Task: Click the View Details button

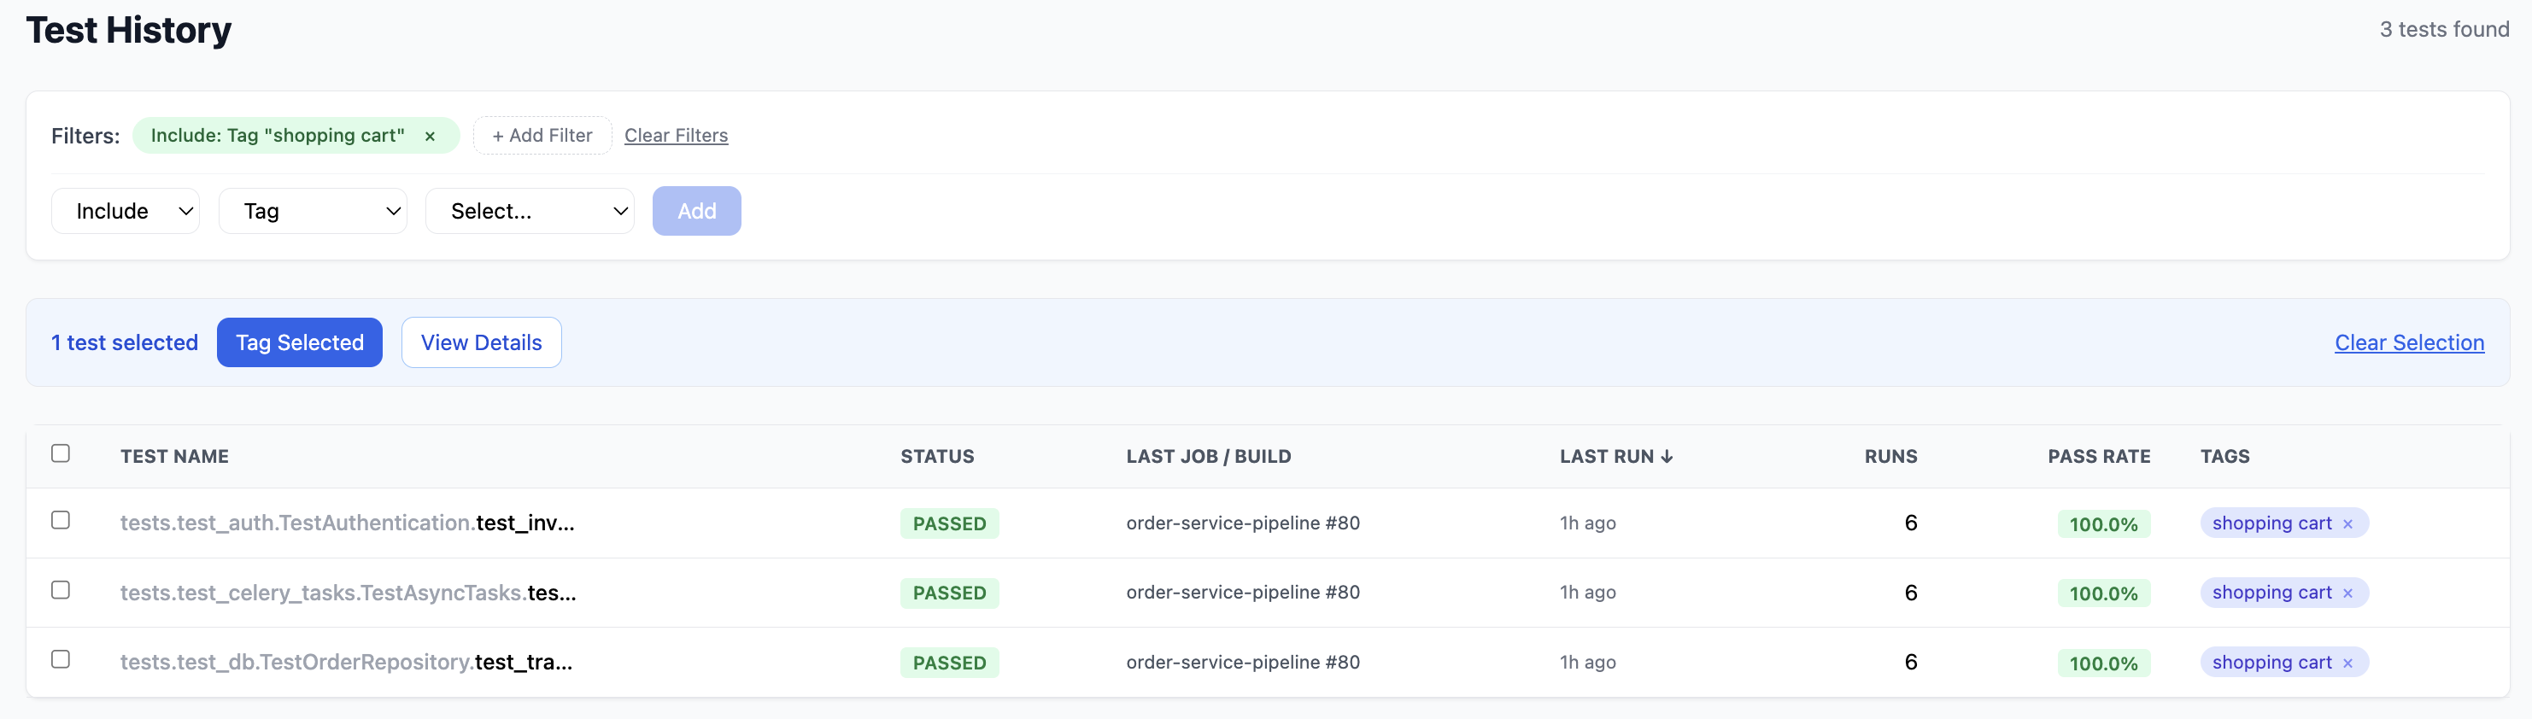Action: click(481, 342)
